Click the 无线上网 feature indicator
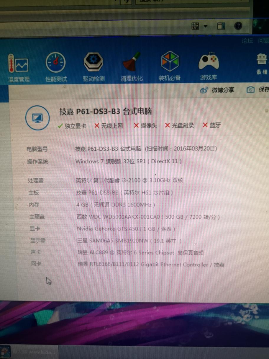 [x=109, y=126]
